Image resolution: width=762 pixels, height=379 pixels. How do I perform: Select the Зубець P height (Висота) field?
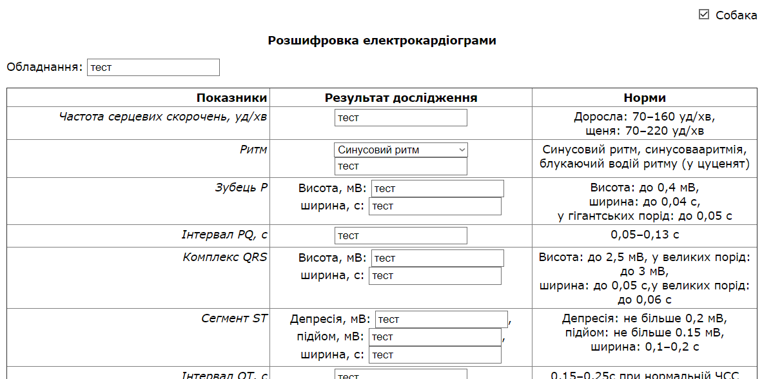(x=437, y=188)
